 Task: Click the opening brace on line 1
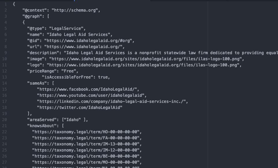(14, 4)
